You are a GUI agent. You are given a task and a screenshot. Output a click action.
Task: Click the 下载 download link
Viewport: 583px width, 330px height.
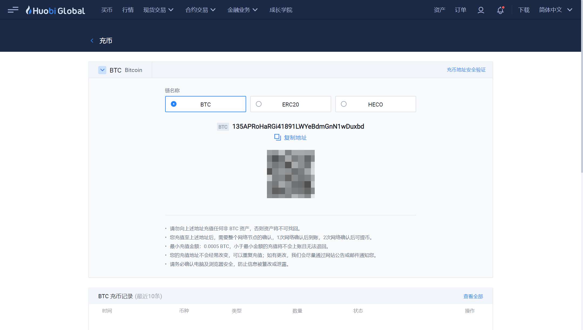pyautogui.click(x=524, y=10)
